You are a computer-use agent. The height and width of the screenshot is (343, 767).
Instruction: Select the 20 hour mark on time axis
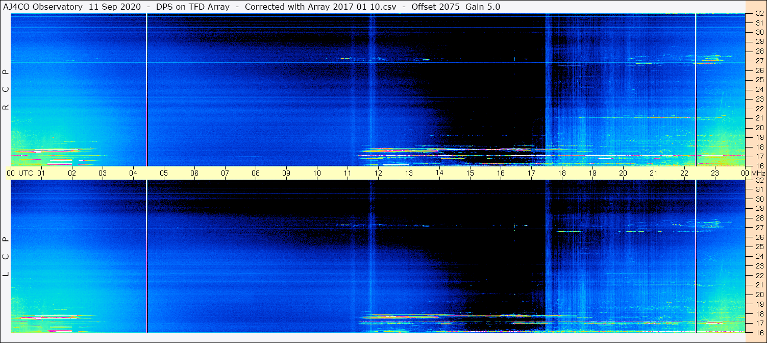pyautogui.click(x=623, y=173)
